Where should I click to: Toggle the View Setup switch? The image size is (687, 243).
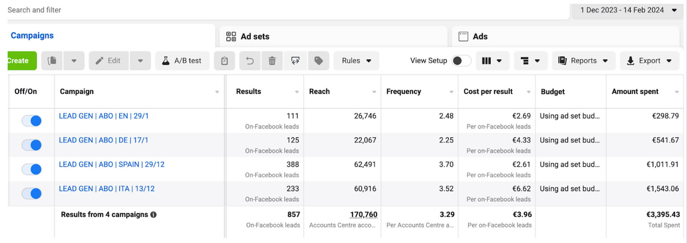[x=461, y=61]
